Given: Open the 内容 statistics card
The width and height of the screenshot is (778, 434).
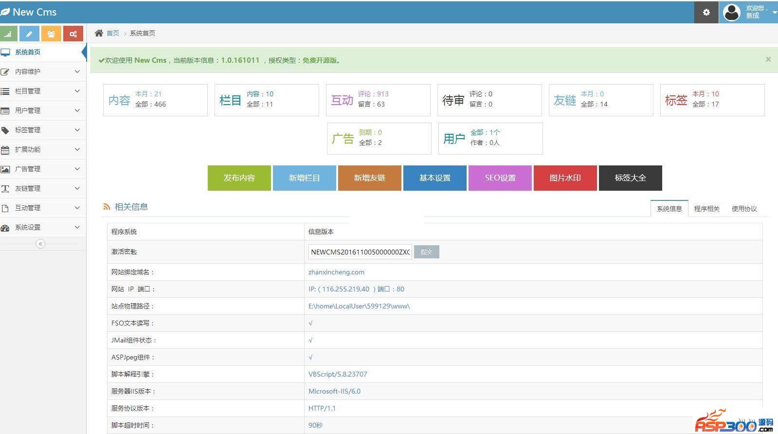Looking at the screenshot, I should (155, 100).
